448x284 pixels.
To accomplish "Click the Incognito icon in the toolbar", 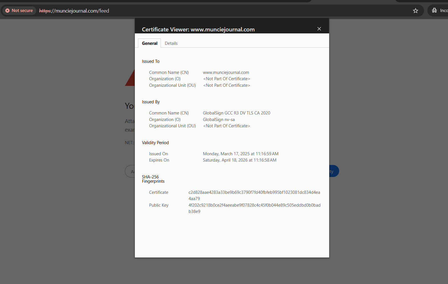I will [435, 11].
